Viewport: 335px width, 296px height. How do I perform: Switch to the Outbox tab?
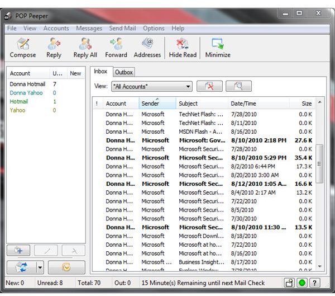pos(124,72)
